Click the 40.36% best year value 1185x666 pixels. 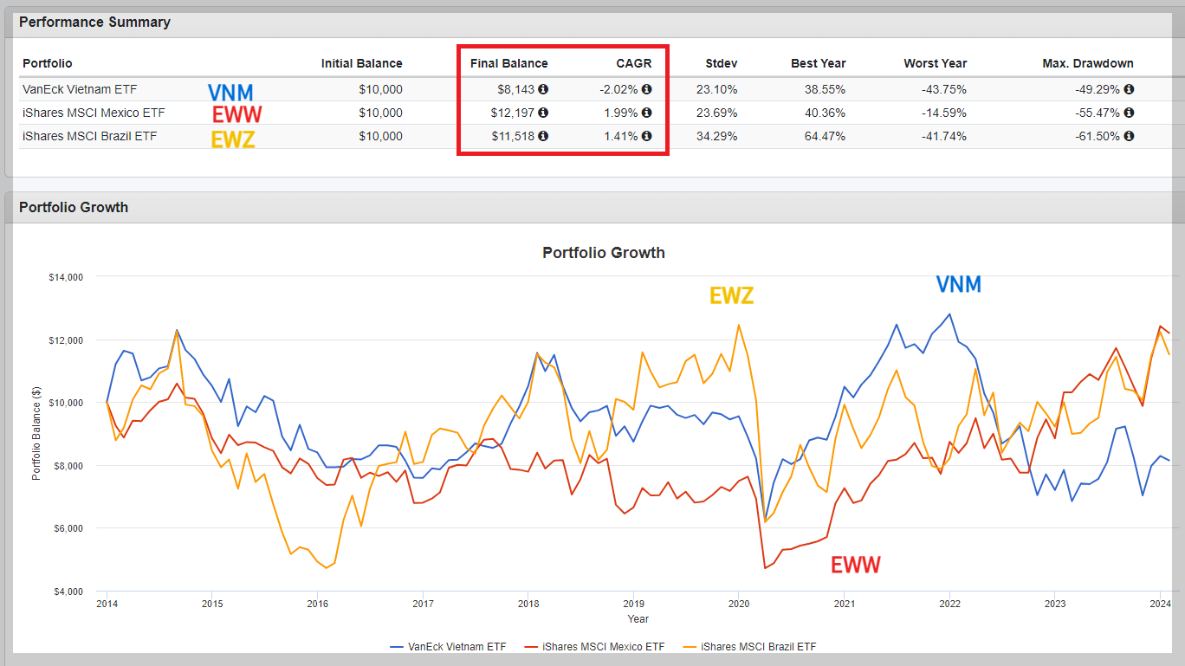pyautogui.click(x=826, y=113)
